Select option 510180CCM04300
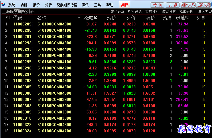 [x=54, y=43]
